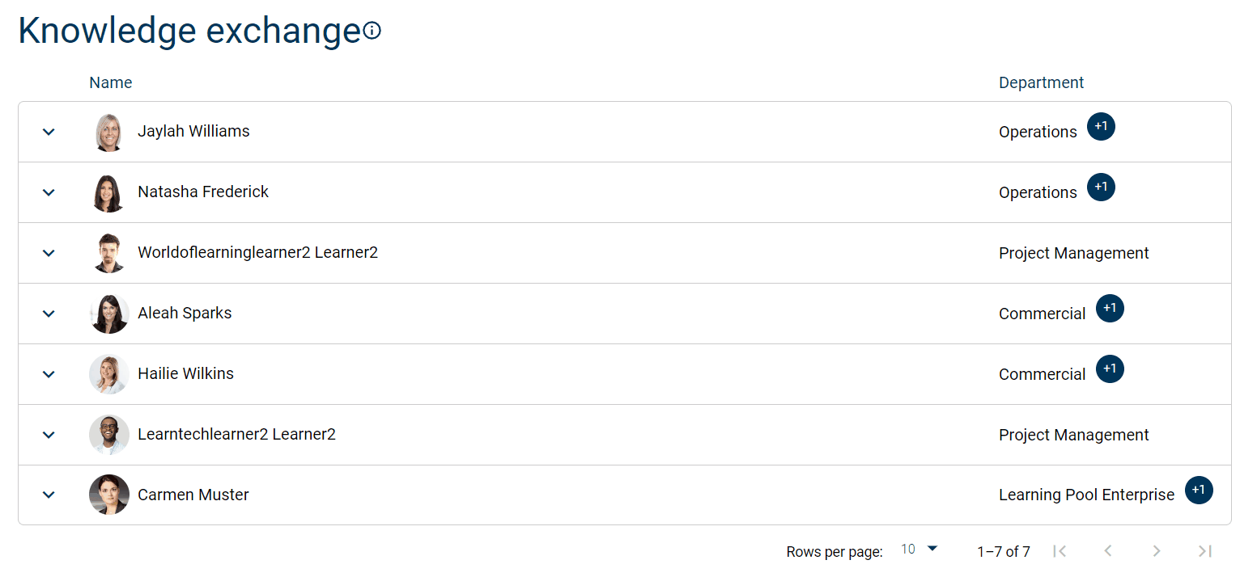Select the name Hailie Wilkins
Viewport: 1240px width, 577px height.
pos(185,373)
